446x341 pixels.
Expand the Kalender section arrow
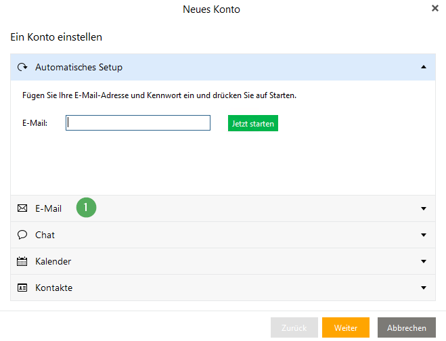(424, 261)
